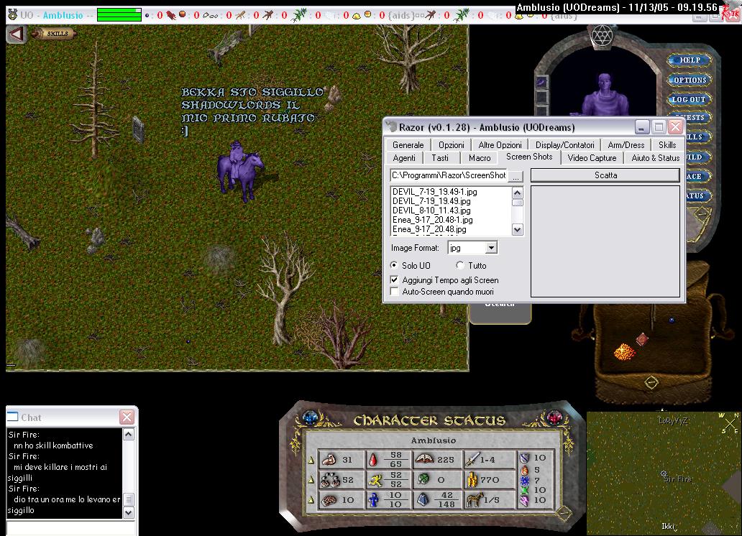The height and width of the screenshot is (536, 742).
Task: Select the Tutto radio button
Action: point(460,265)
